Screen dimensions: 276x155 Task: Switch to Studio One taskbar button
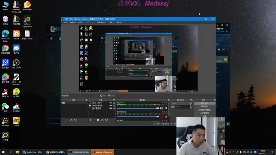[33, 152]
